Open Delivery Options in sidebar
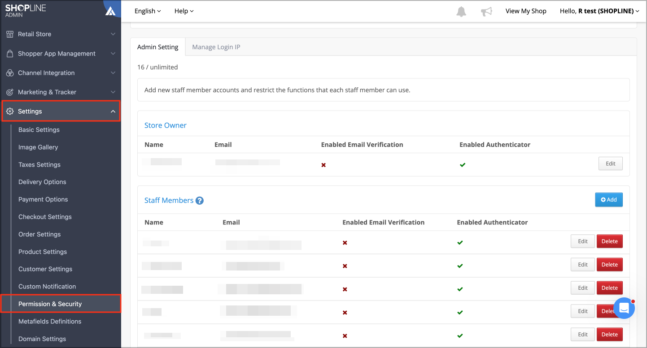Image resolution: width=647 pixels, height=348 pixels. (42, 182)
